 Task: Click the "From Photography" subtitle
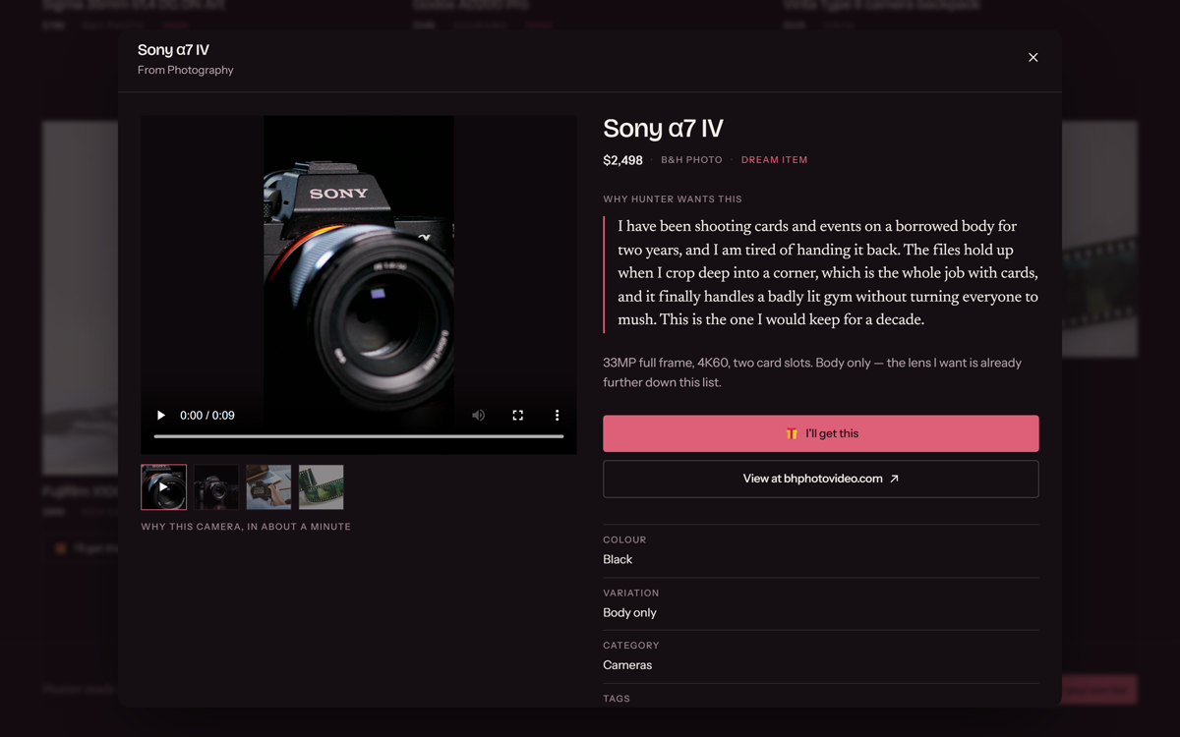point(186,70)
